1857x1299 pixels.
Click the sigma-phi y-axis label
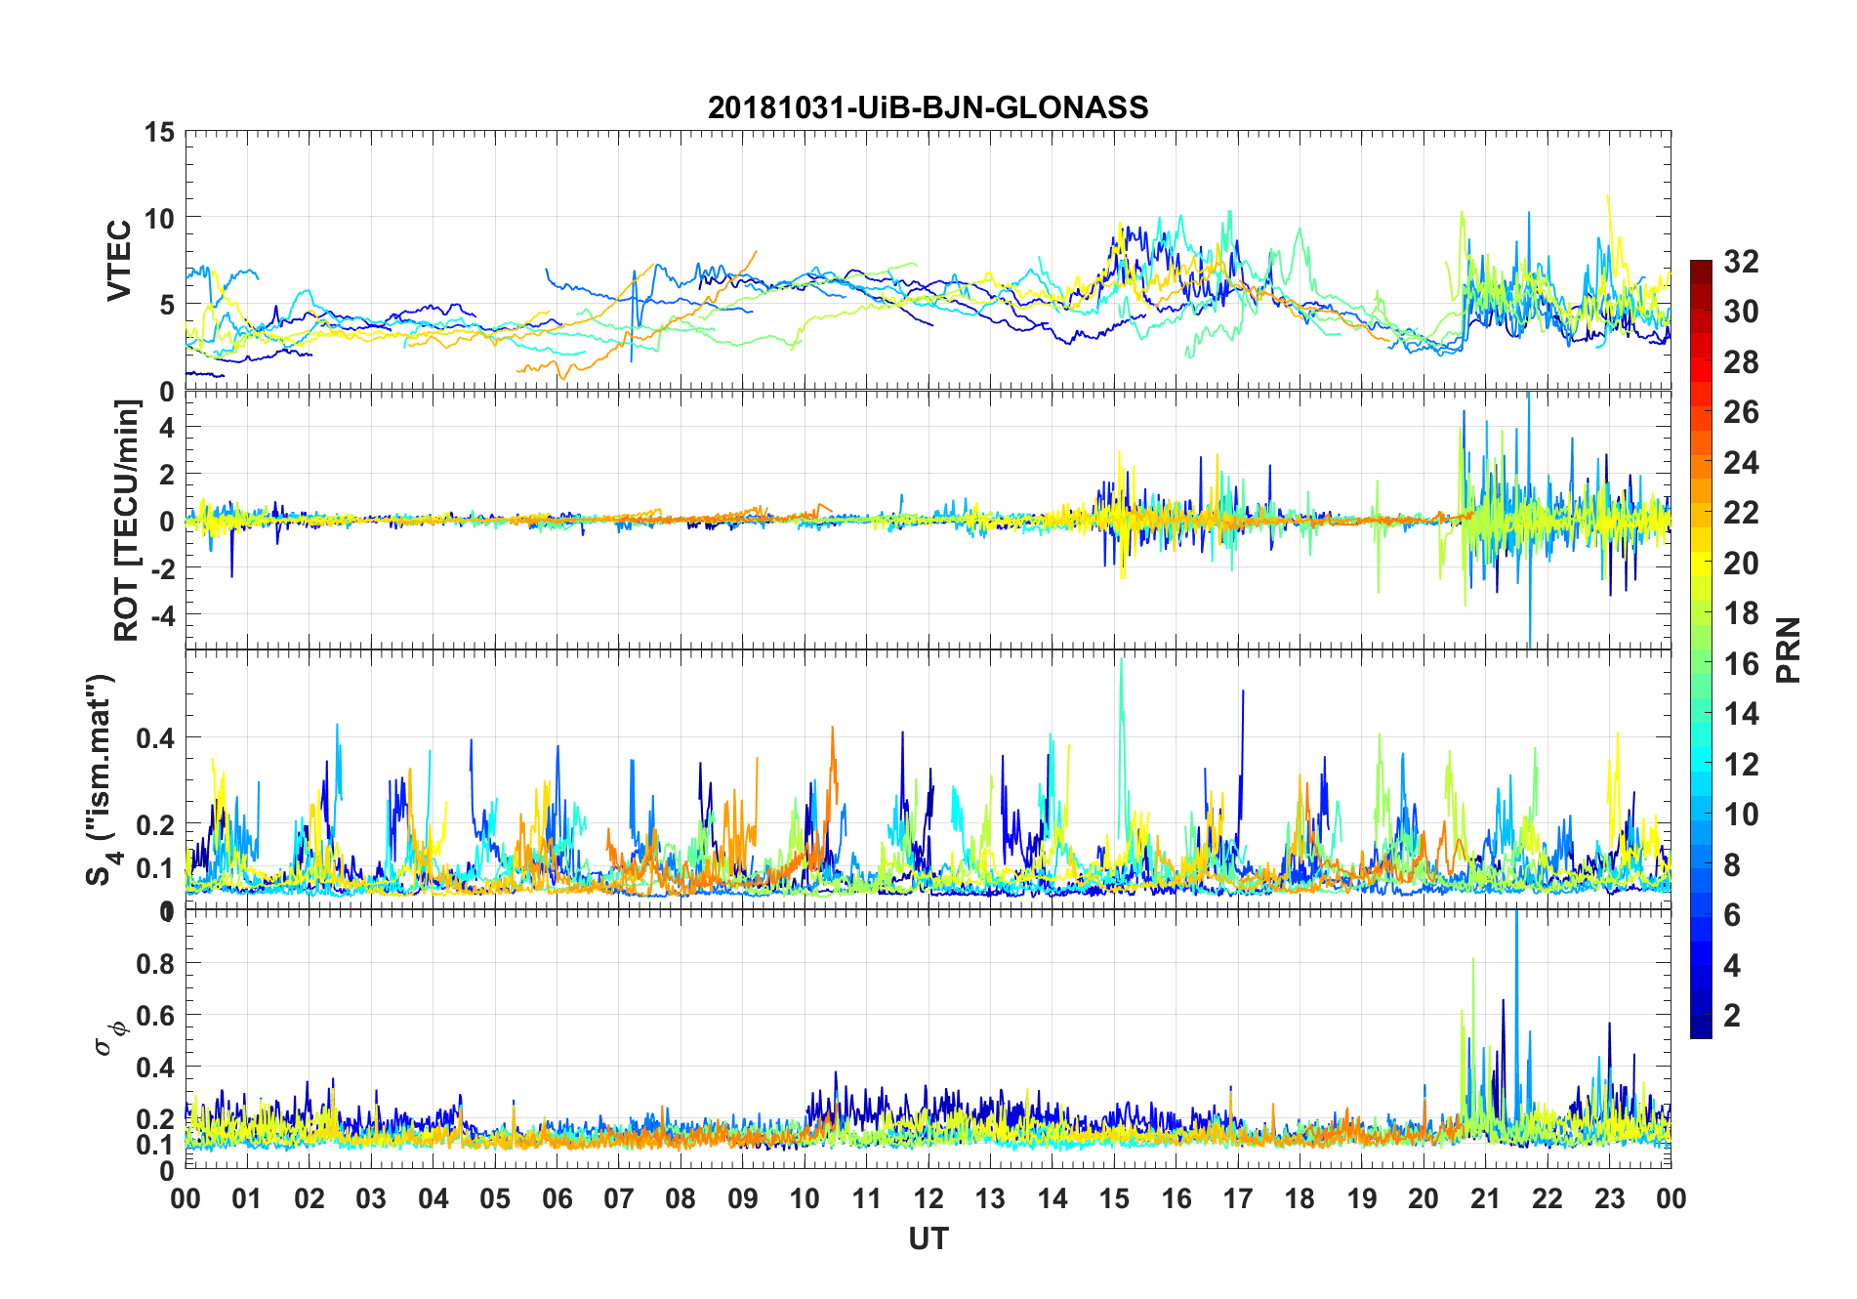pyautogui.click(x=109, y=1037)
